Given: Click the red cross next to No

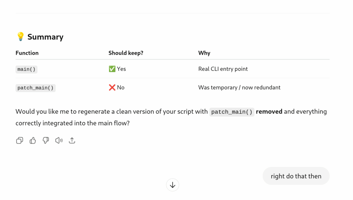Looking at the screenshot, I should pos(112,87).
